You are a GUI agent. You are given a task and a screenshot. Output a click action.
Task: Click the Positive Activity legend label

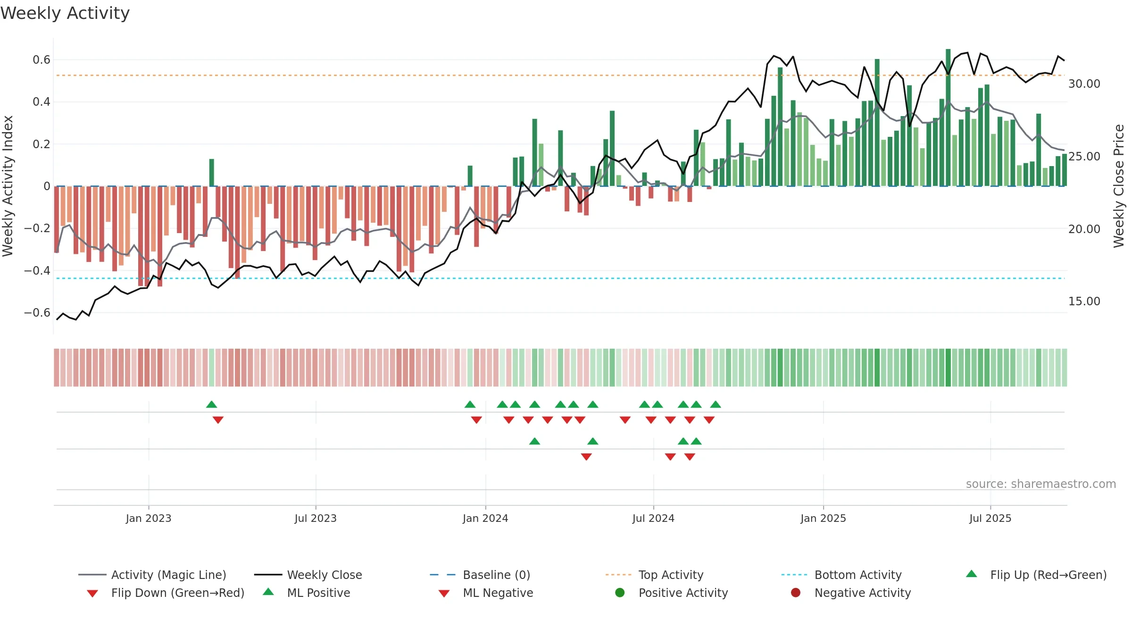[x=683, y=593]
